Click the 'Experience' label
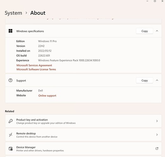The height and width of the screenshot is (157, 165). click(23, 60)
